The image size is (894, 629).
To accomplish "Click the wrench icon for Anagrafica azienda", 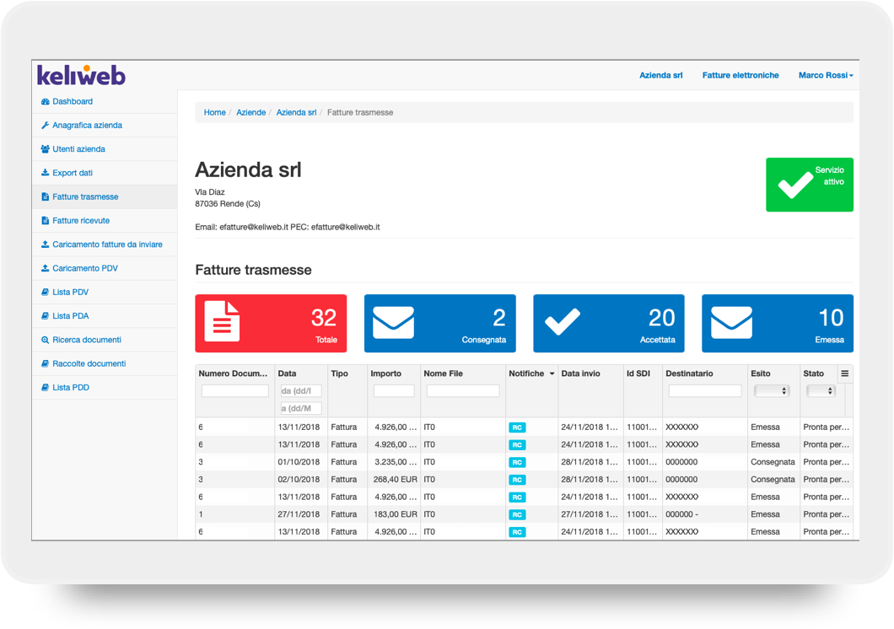I will (x=45, y=125).
